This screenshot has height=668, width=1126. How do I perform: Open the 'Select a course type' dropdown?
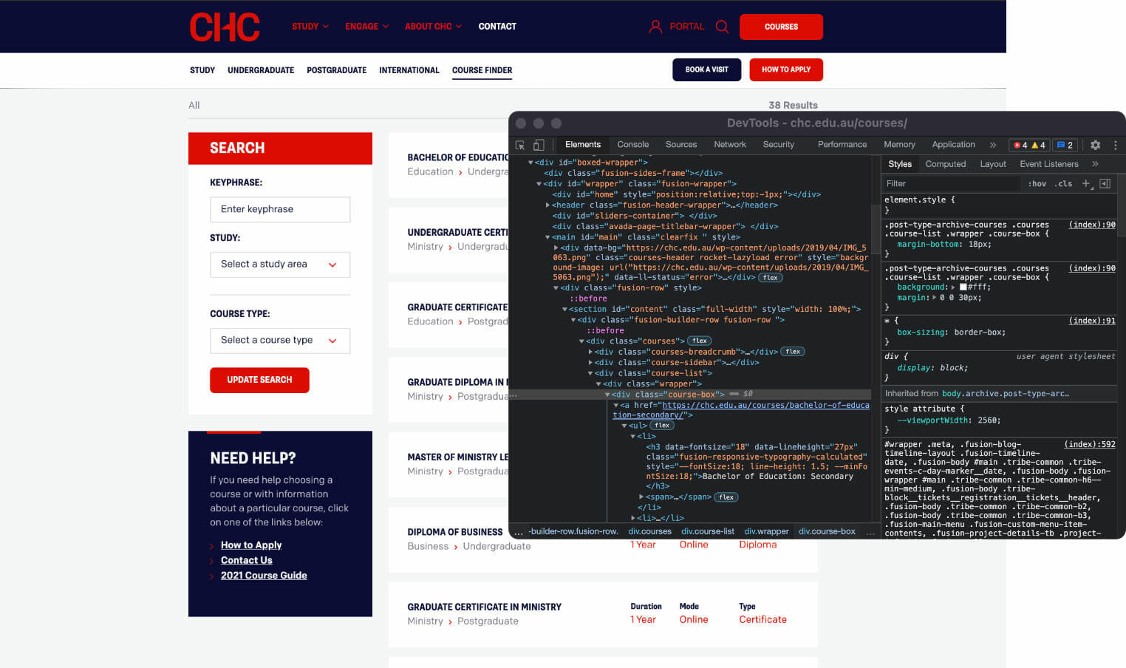pos(280,341)
